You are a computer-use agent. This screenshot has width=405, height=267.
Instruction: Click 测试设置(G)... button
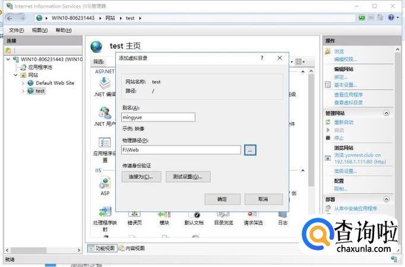pyautogui.click(x=188, y=177)
